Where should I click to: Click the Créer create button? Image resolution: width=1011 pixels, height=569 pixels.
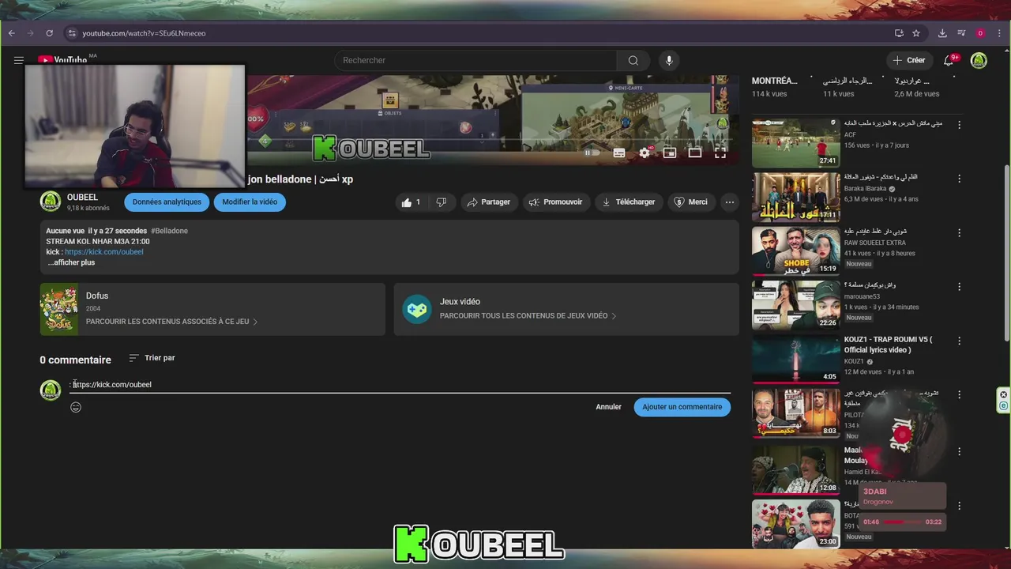pos(908,60)
